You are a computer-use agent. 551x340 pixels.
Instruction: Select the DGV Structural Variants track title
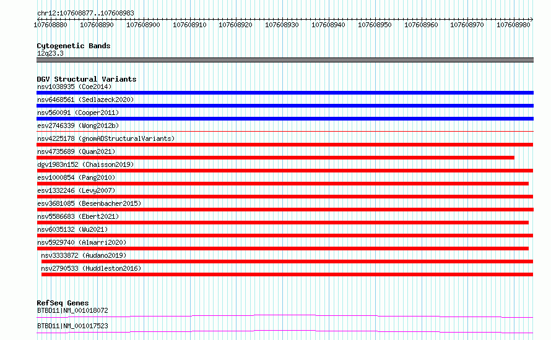(x=87, y=79)
